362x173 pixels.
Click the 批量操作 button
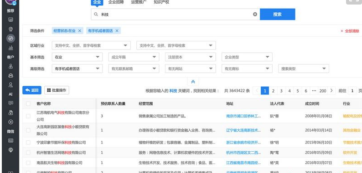[x=57, y=90]
